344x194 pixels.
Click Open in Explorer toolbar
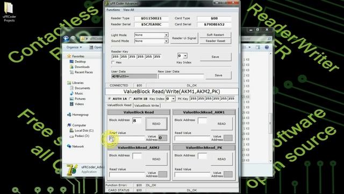(x=96, y=47)
